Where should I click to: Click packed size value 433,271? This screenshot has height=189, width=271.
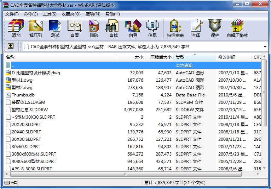164,162
